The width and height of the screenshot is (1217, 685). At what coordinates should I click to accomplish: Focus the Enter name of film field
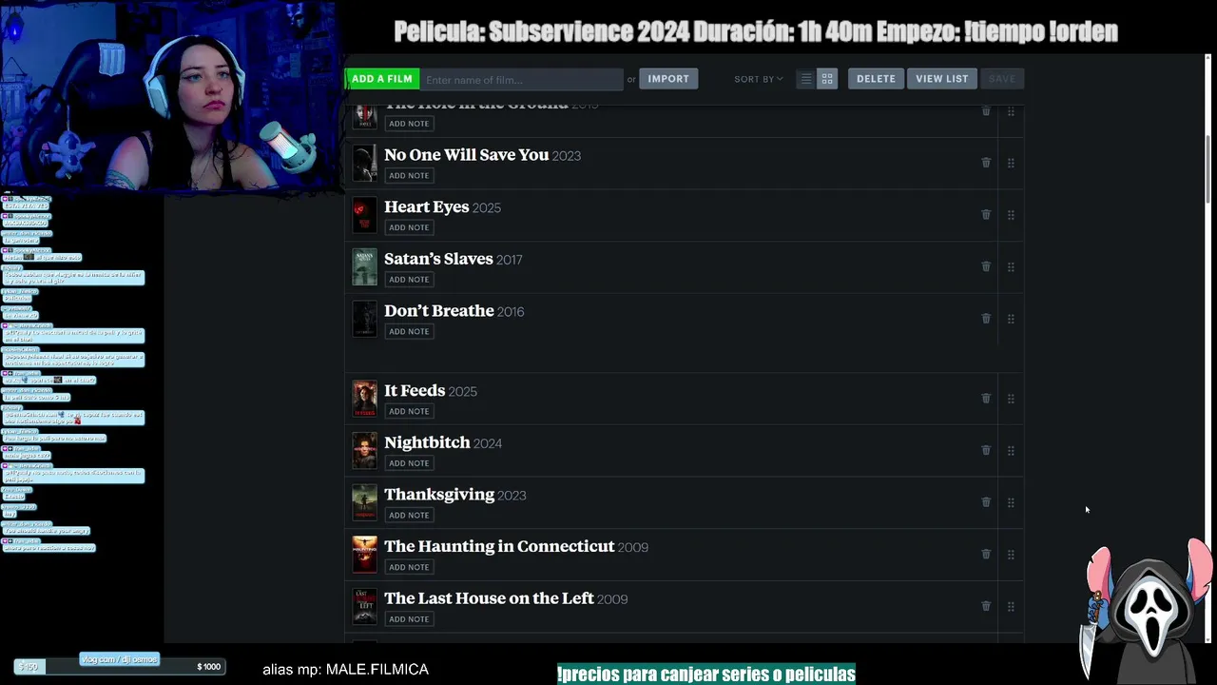coord(521,80)
